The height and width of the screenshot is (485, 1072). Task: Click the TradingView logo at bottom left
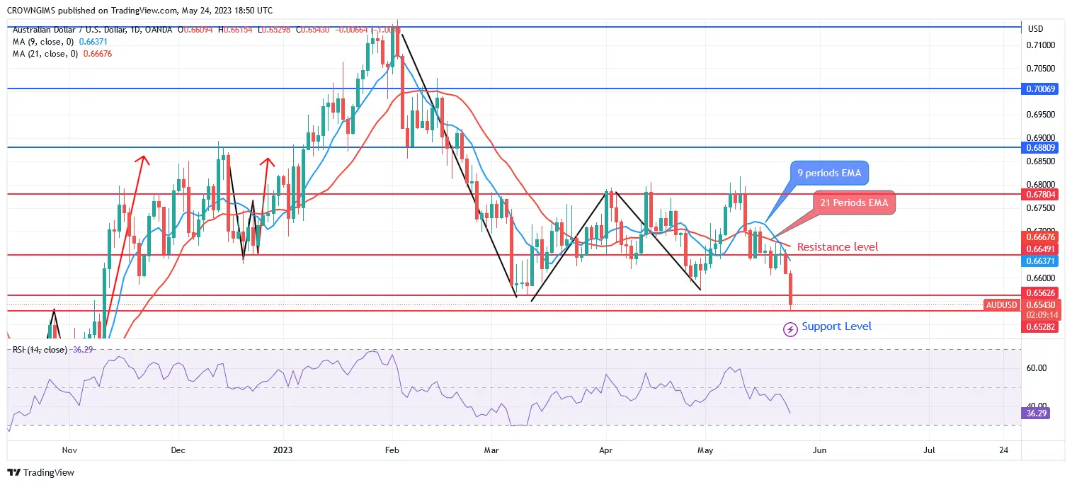pos(41,472)
